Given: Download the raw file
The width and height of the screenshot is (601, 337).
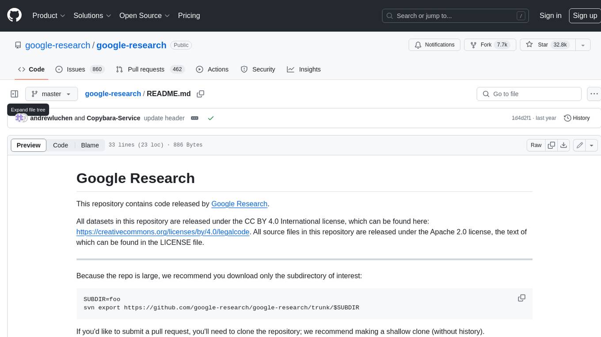Looking at the screenshot, I should pyautogui.click(x=564, y=145).
